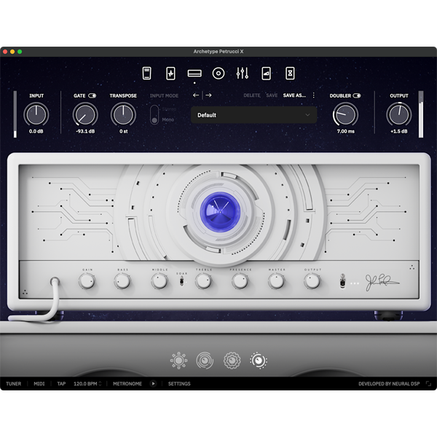Open the Tuner from bottom bar
Image resolution: width=437 pixels, height=437 pixels.
pos(14,384)
